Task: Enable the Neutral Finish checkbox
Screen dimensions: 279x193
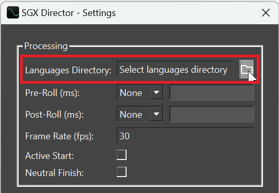Action: (122, 172)
